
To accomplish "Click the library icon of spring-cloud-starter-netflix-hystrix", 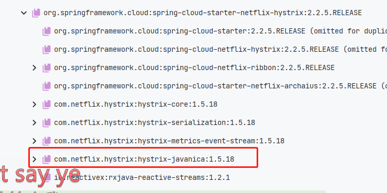I will point(36,13).
